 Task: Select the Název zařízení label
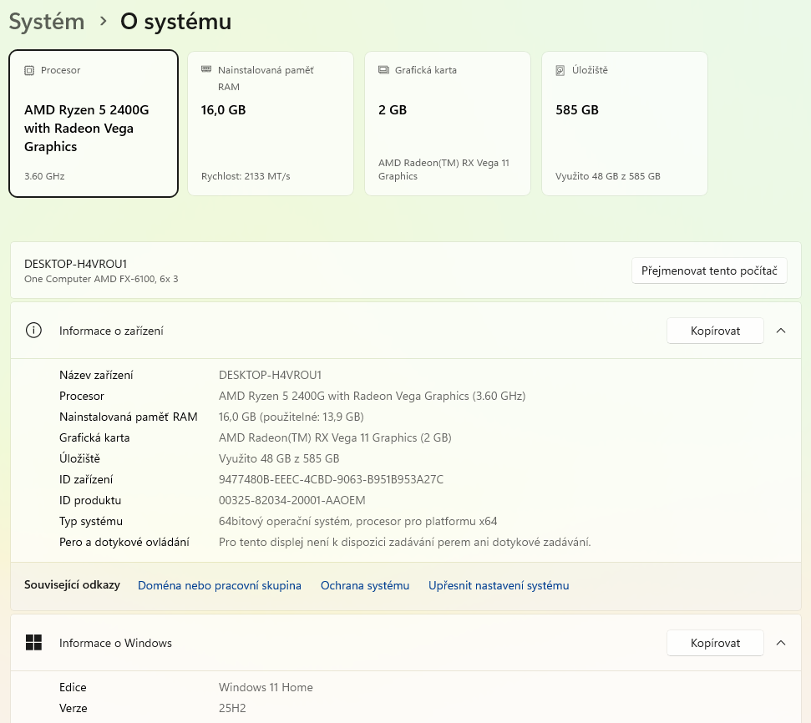pyautogui.click(x=96, y=375)
